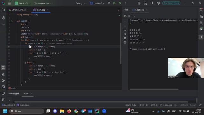
Task: Click Lection3 in the navigation bar
Action: (7, 105)
